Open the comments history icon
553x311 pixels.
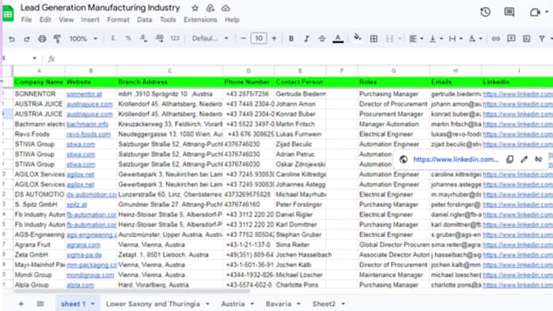pos(509,12)
